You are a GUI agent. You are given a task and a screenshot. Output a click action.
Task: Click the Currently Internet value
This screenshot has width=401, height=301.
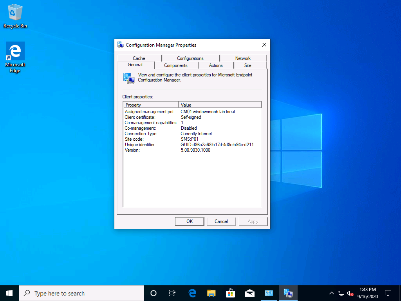(x=196, y=134)
